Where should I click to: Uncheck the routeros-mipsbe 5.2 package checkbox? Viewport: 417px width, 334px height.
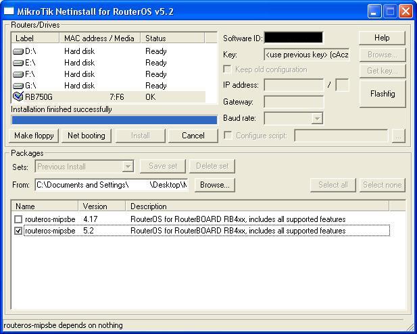click(18, 231)
